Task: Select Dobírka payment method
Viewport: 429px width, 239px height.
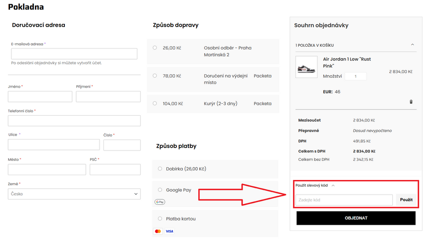Action: pyautogui.click(x=160, y=169)
